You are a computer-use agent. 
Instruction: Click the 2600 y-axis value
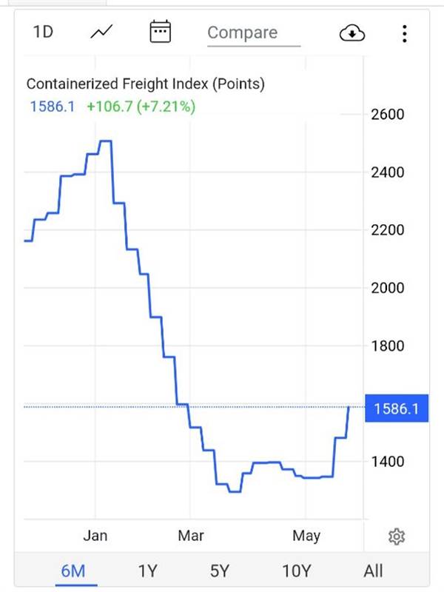click(x=387, y=115)
